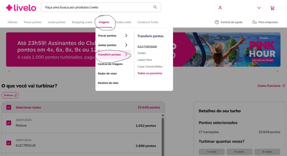
Task: Open the Azul Fidelidade partner link
Action: coord(147,46)
